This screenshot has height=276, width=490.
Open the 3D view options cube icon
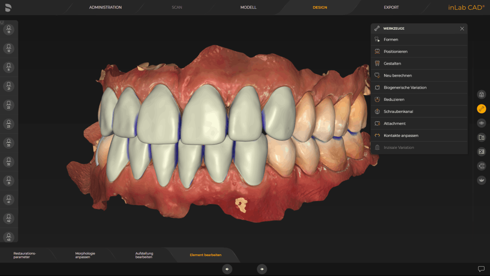[481, 94]
